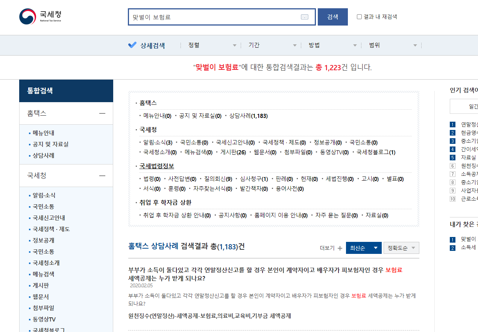Select 메뉴안내 in the 홈택스 sidebar
Viewport: 478px width, 332px height.
point(43,133)
